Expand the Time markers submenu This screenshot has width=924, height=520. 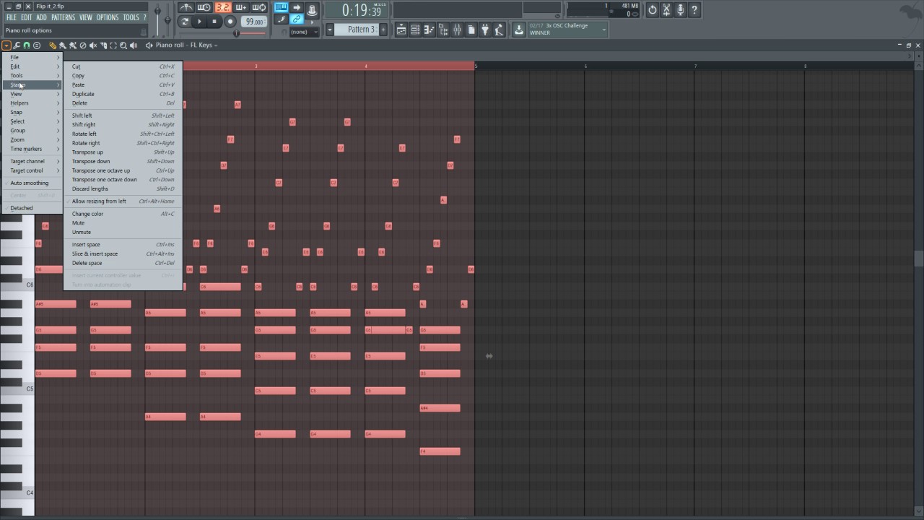click(x=32, y=149)
